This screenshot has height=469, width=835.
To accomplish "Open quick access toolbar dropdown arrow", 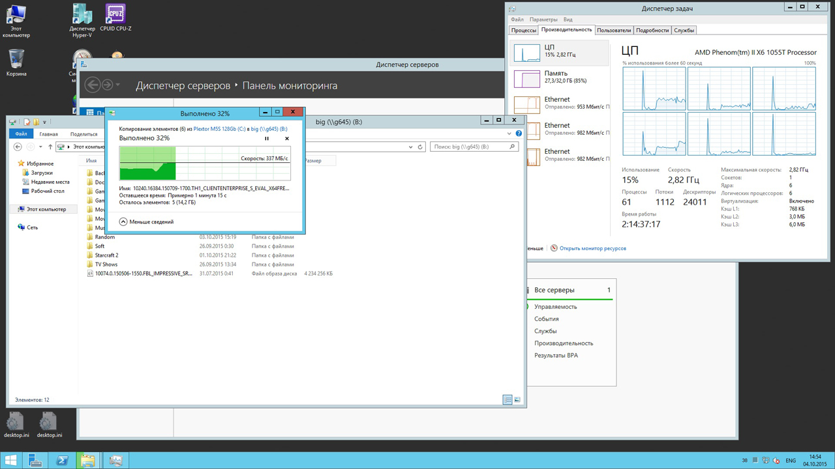I will (44, 122).
